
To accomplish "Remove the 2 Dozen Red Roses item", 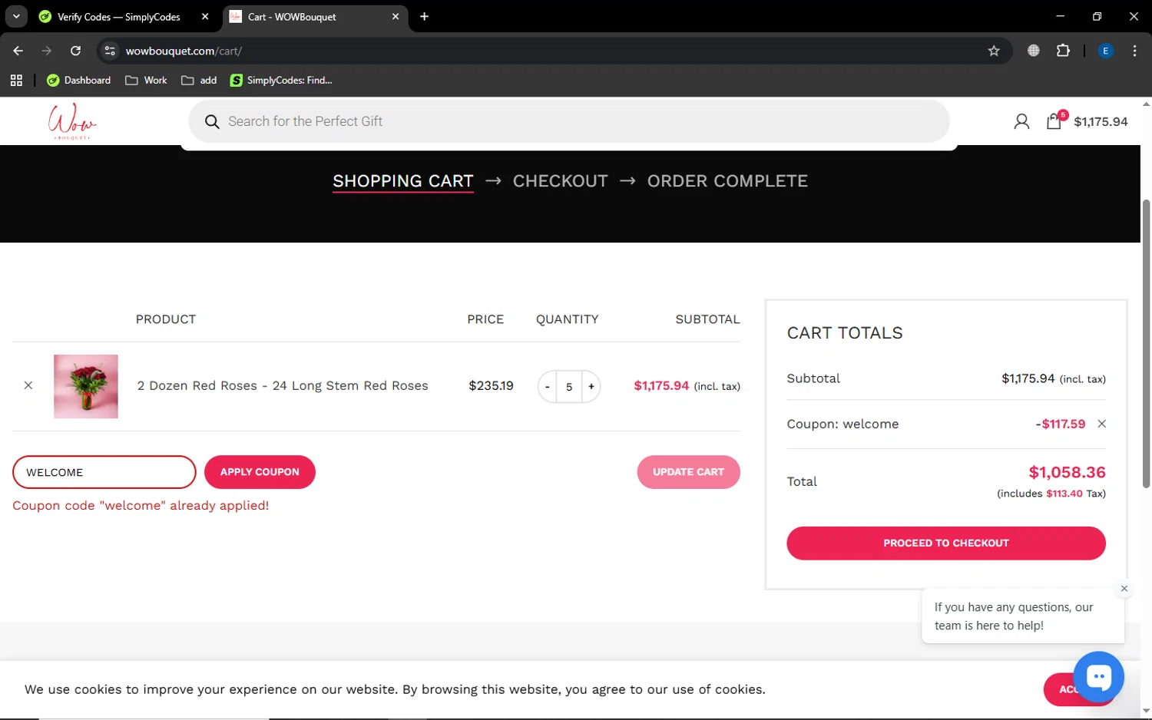I will coord(28,385).
